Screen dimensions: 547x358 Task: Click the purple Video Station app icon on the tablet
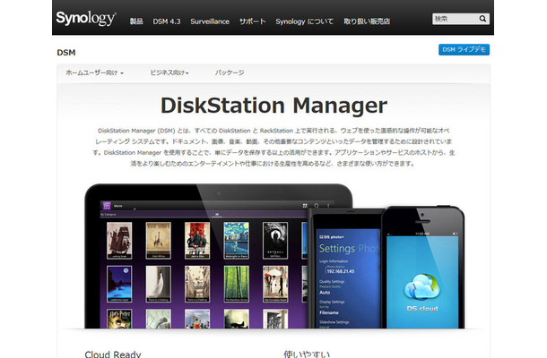pyautogui.click(x=107, y=206)
